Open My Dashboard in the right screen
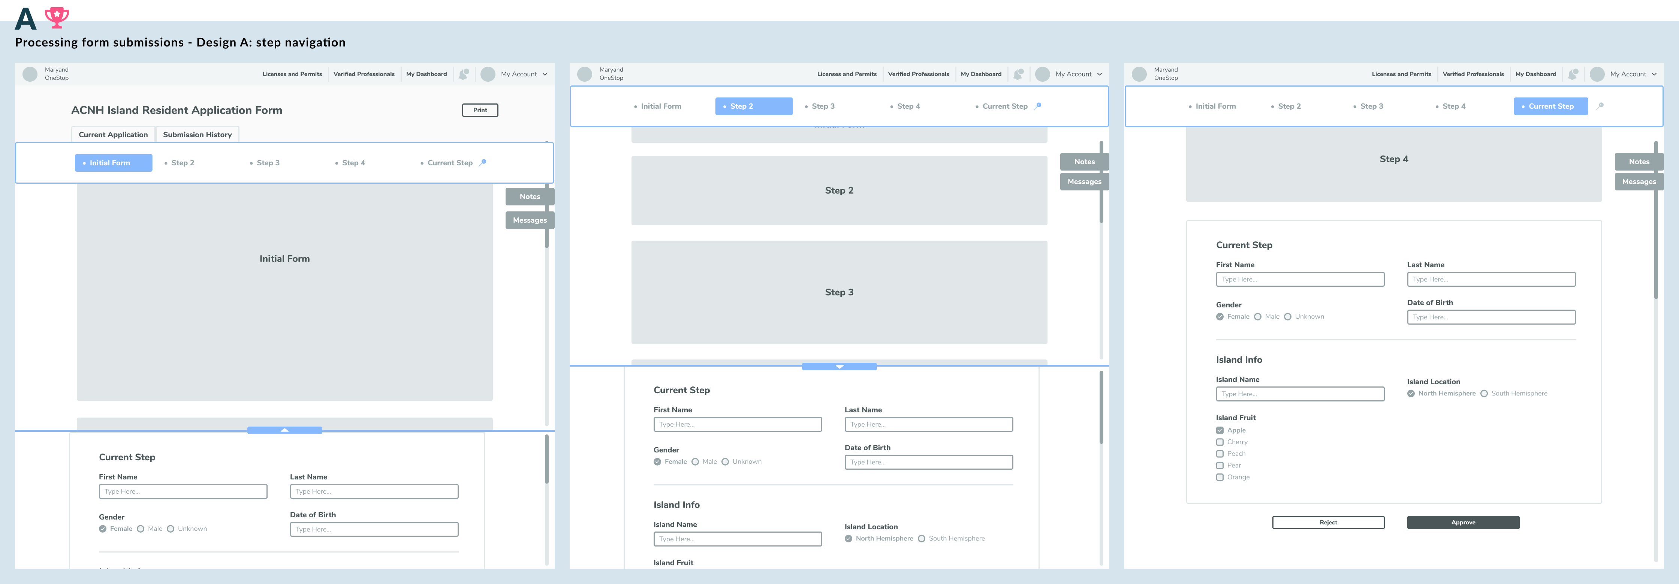This screenshot has height=584, width=1679. pyautogui.click(x=1536, y=74)
